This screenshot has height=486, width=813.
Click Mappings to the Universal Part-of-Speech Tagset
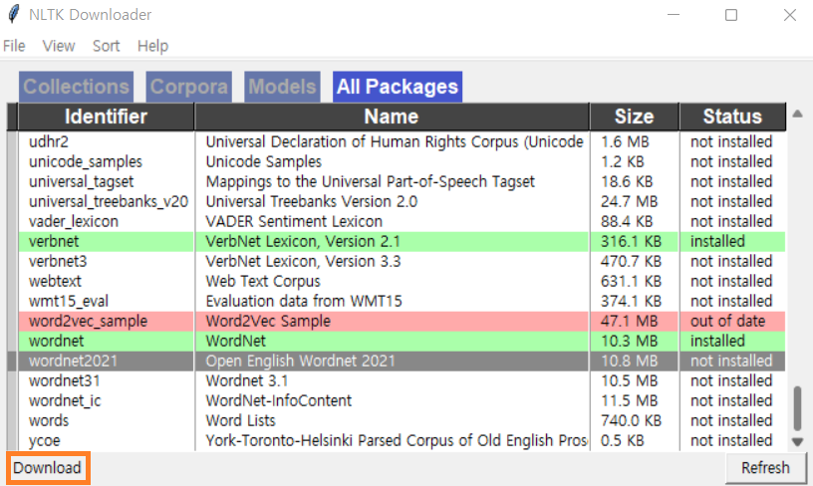371,182
